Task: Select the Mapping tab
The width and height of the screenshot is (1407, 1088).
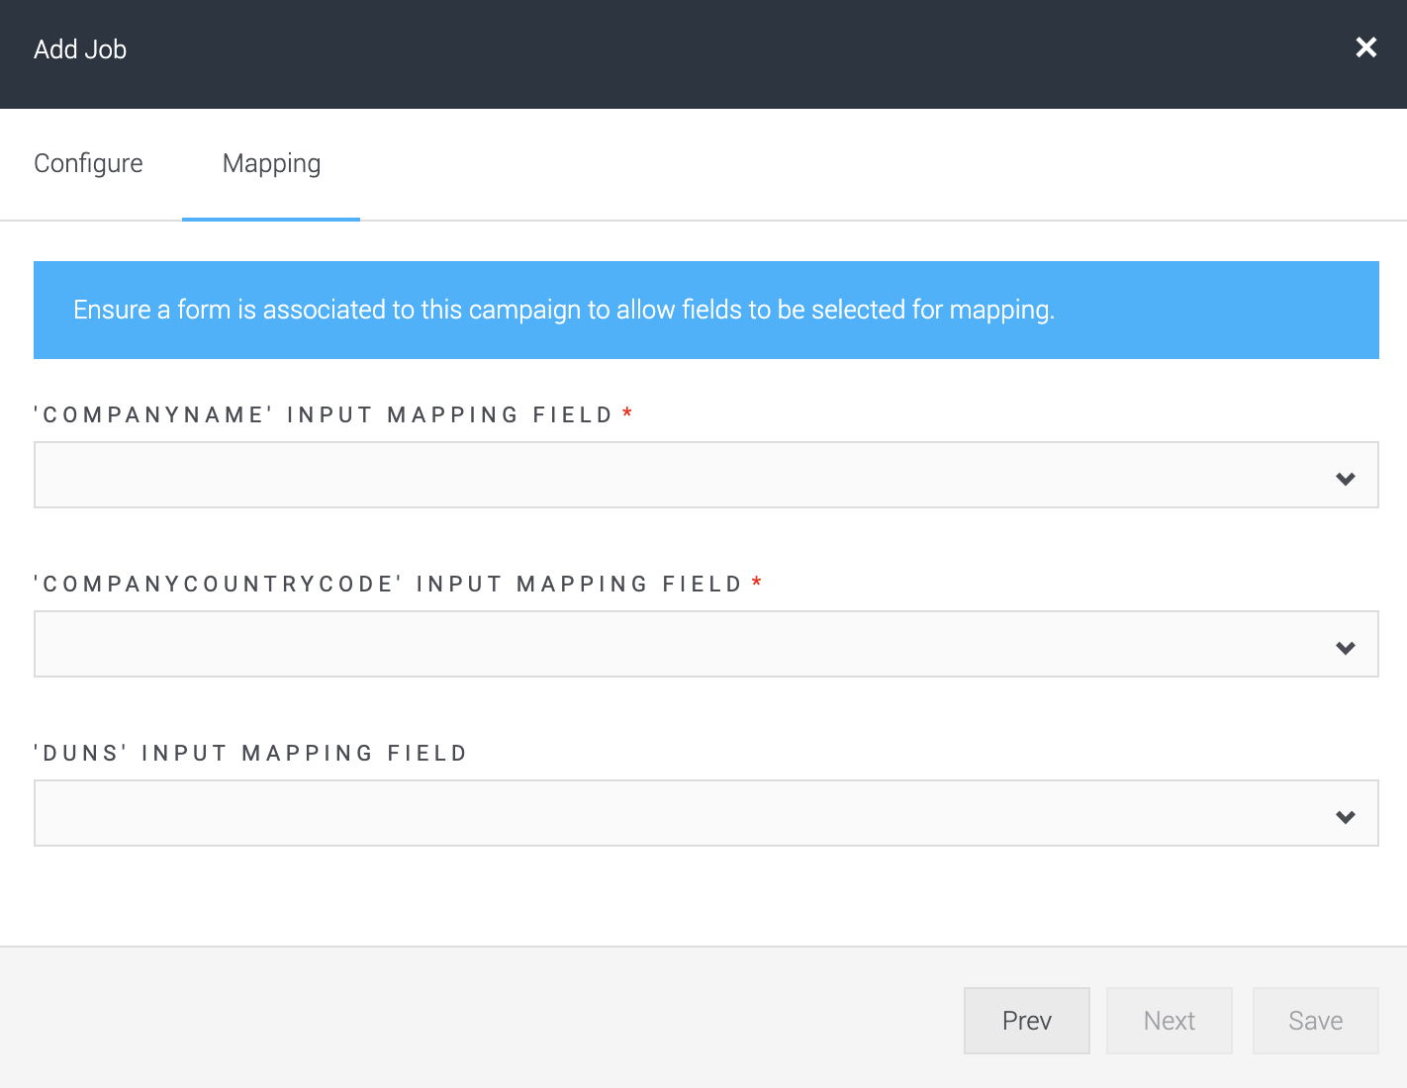Action: coord(271,163)
